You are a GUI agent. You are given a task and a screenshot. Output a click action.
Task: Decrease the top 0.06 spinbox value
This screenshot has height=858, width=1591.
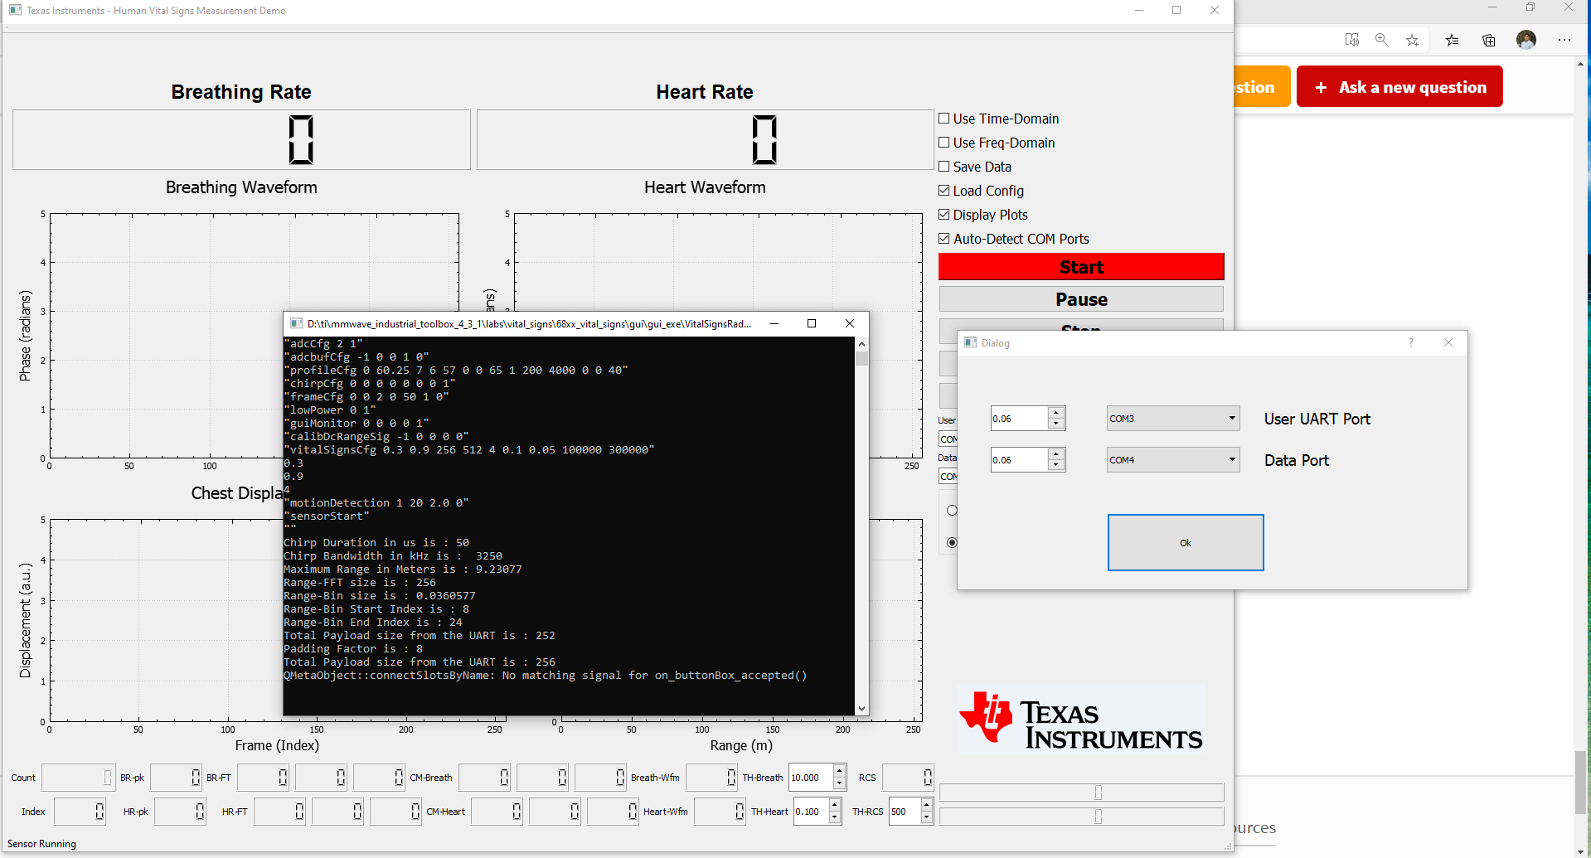(x=1056, y=424)
